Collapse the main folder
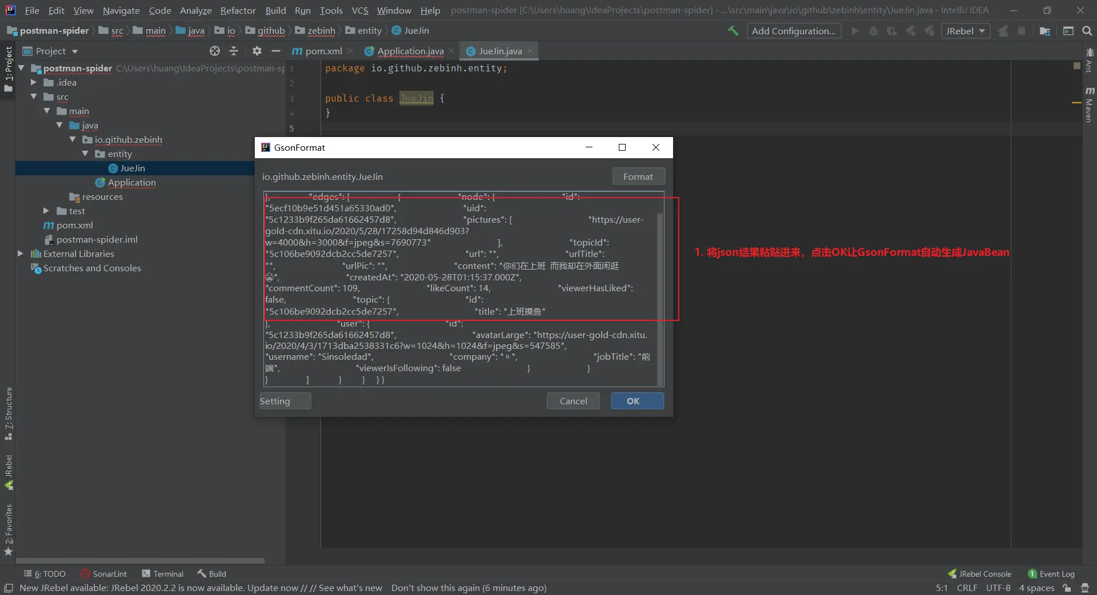This screenshot has height=595, width=1097. pyautogui.click(x=47, y=111)
